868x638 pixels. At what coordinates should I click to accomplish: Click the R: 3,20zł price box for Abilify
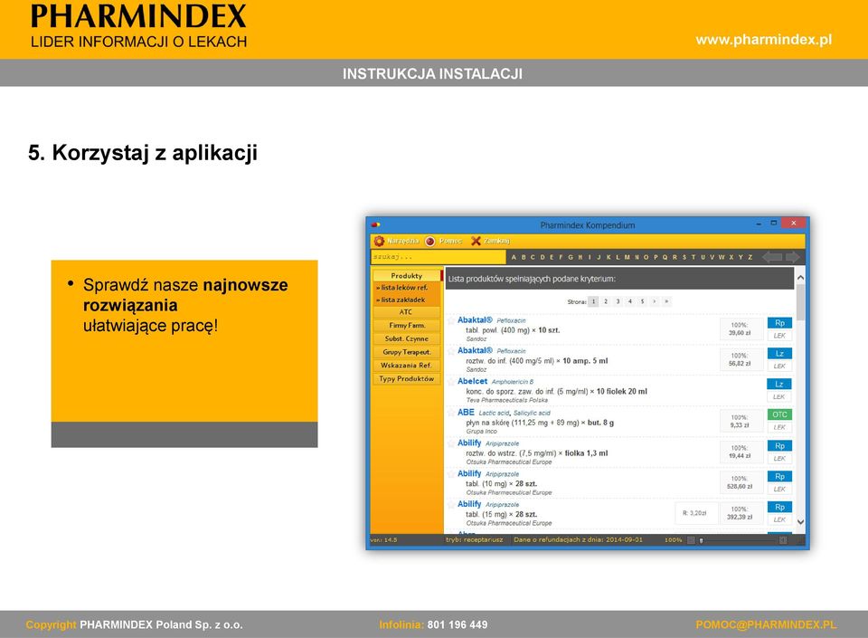696,513
